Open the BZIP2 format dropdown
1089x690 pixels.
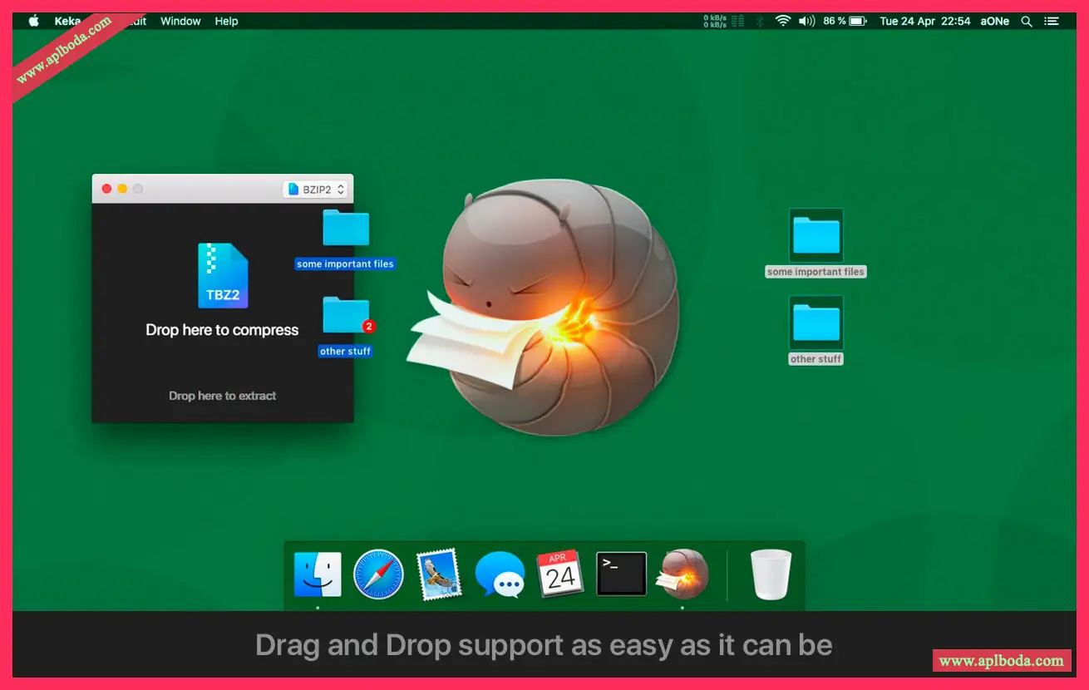(x=315, y=190)
